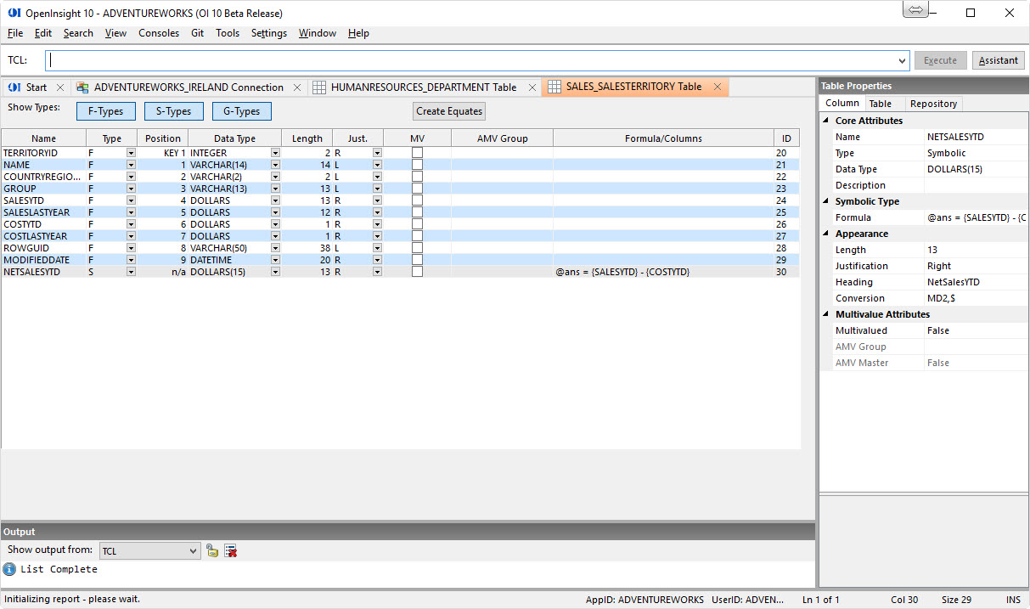
Task: Check the MV box for SALESYTD
Action: 417,200
